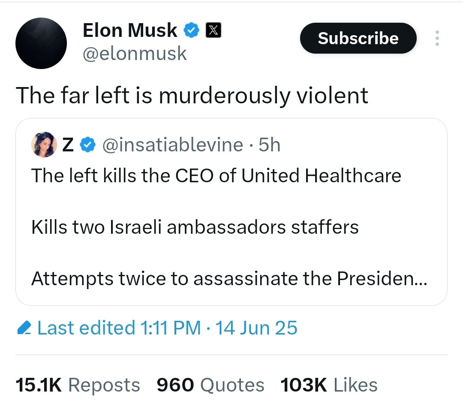Screen dimensions: 463x407
Task: Click Elon Musk's dark profile avatar
Action: click(x=41, y=43)
